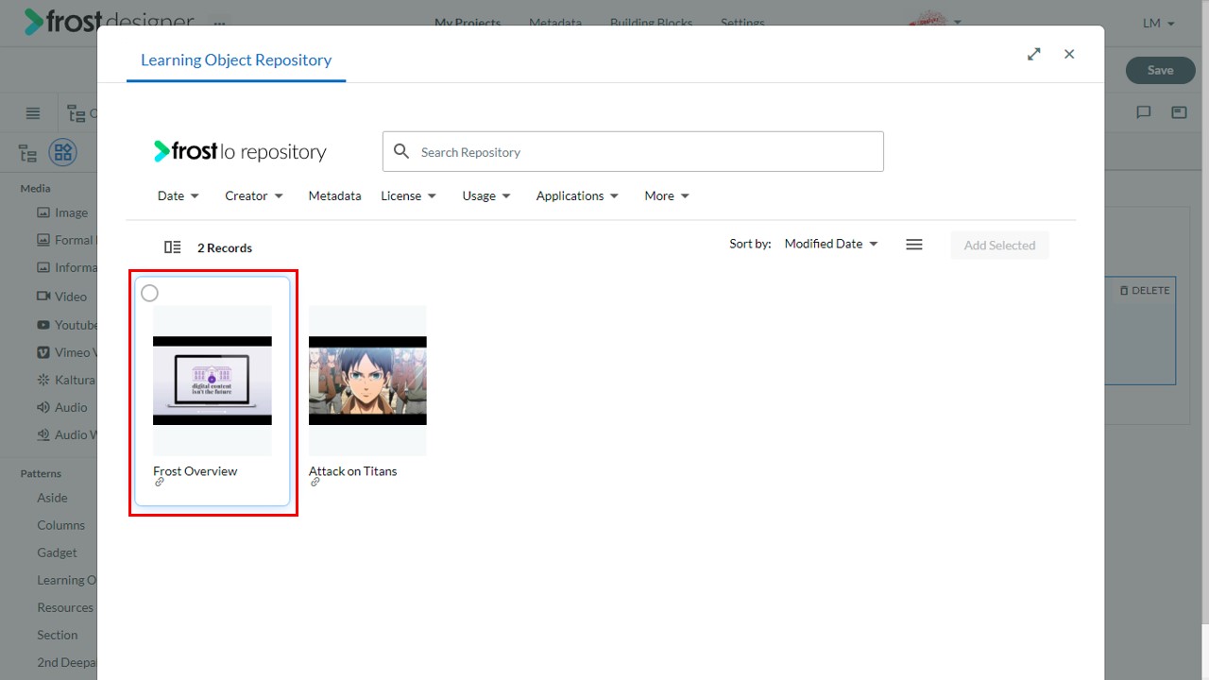Click the outline tree icon in toolbar

coord(77,114)
